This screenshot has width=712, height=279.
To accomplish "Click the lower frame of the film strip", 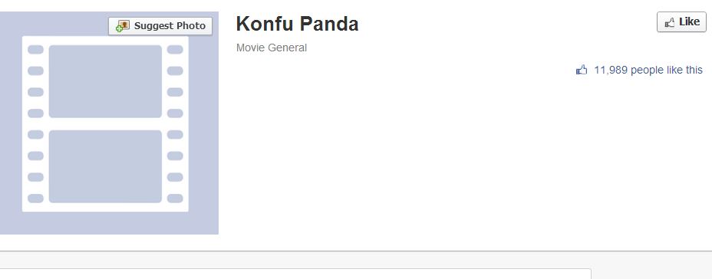I will tap(105, 166).
